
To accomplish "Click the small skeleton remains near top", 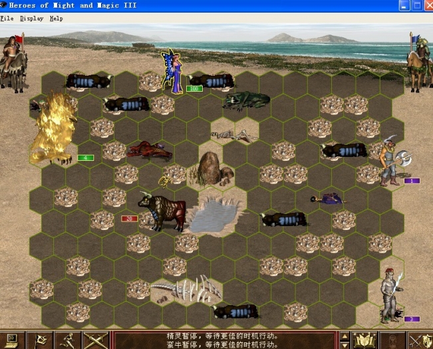I will click(235, 136).
